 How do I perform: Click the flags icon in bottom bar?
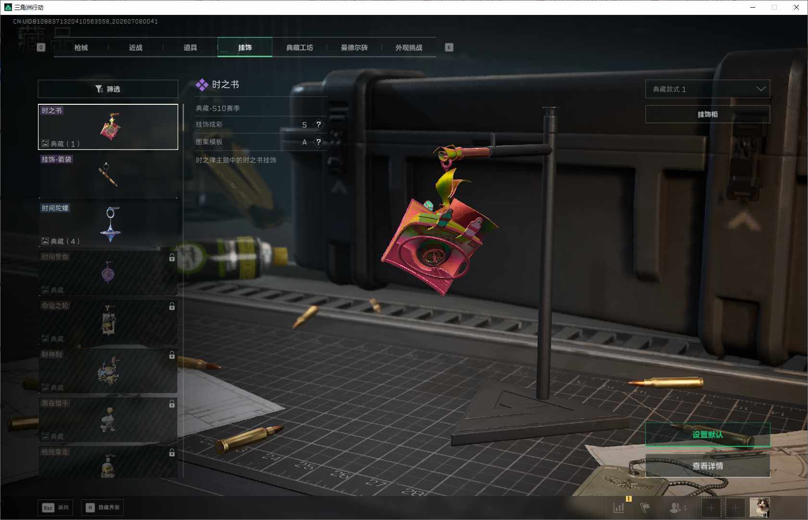click(645, 508)
